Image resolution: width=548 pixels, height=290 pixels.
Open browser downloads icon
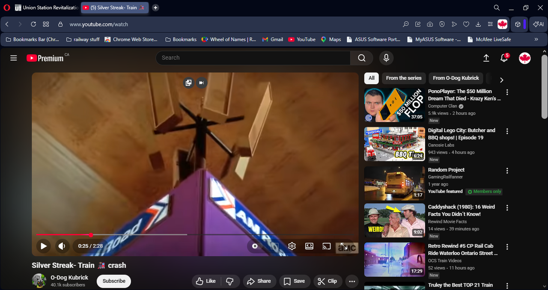tap(478, 24)
